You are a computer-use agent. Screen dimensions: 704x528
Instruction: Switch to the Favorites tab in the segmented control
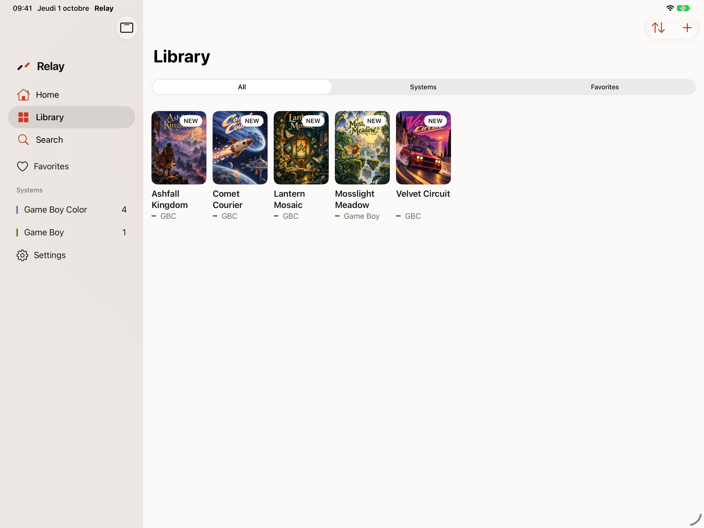point(604,87)
